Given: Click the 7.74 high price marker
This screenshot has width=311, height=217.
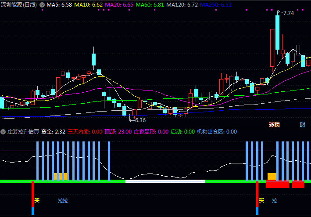Looking at the screenshot, I should click(288, 13).
